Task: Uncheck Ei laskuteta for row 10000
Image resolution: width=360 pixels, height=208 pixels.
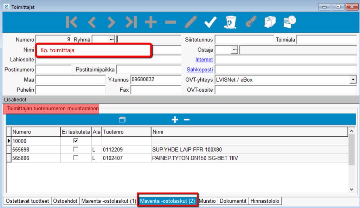Action: (76, 141)
